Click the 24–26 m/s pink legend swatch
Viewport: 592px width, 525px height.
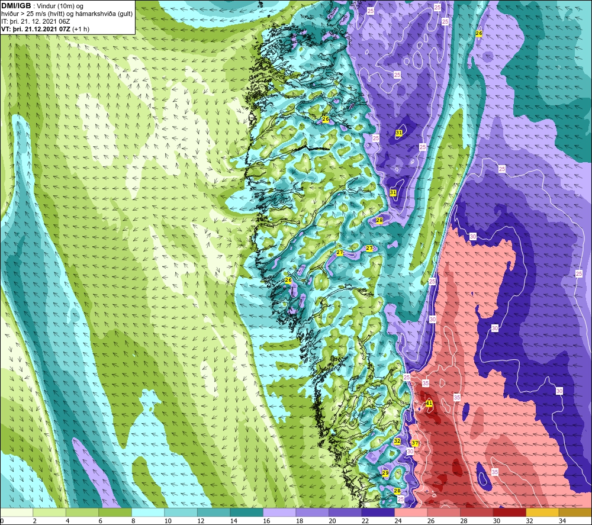pyautogui.click(x=411, y=512)
